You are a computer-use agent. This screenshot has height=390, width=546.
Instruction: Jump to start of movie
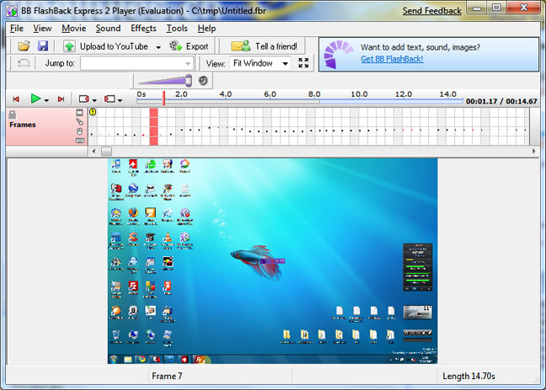tap(16, 99)
